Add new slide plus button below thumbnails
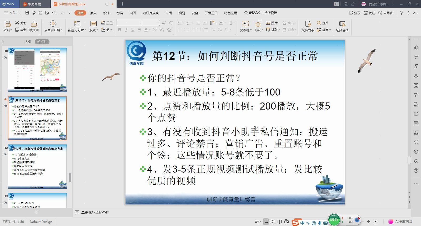This screenshot has height=226, width=421. (36, 212)
